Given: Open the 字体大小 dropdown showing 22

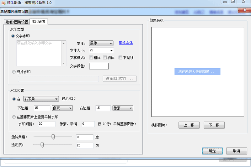Looking at the screenshot, I should click(x=101, y=50).
